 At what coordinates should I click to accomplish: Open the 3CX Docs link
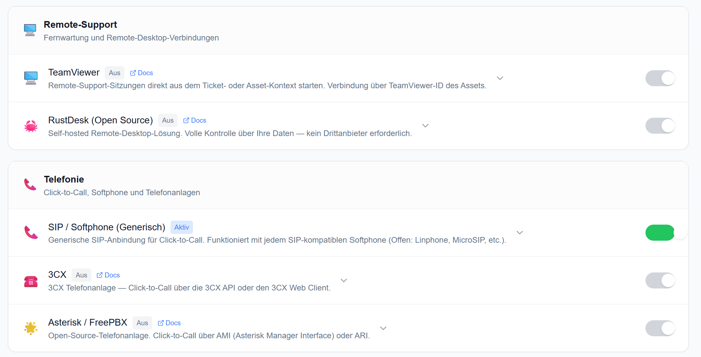pos(111,275)
